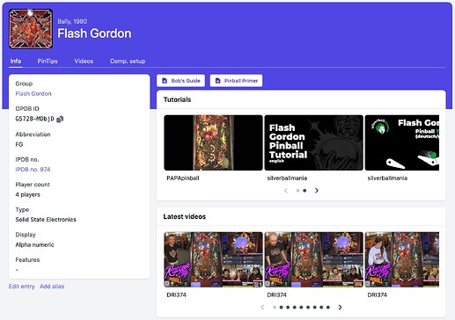Go to next tutorials slide with right chevron
The image size is (455, 320).
[x=317, y=191]
